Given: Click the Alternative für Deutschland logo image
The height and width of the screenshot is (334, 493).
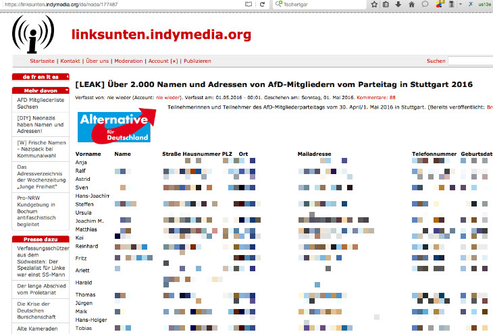Looking at the screenshot, I should 117,126.
